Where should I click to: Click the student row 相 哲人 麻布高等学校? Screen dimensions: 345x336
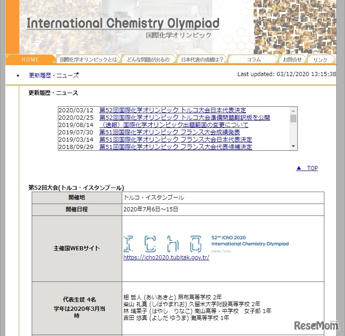173,297
